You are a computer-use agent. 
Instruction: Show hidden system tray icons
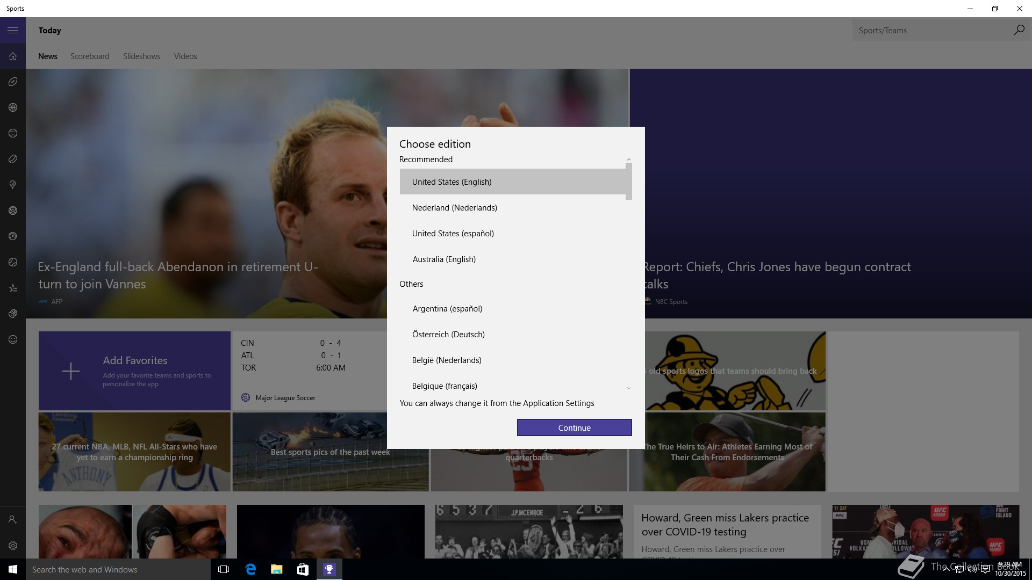(x=946, y=570)
